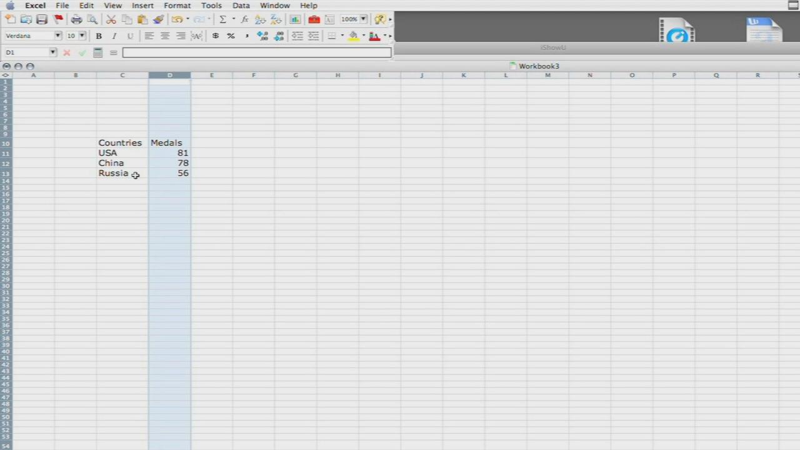Screen dimensions: 800x450
Task: Apply percent style formatting
Action: click(230, 36)
